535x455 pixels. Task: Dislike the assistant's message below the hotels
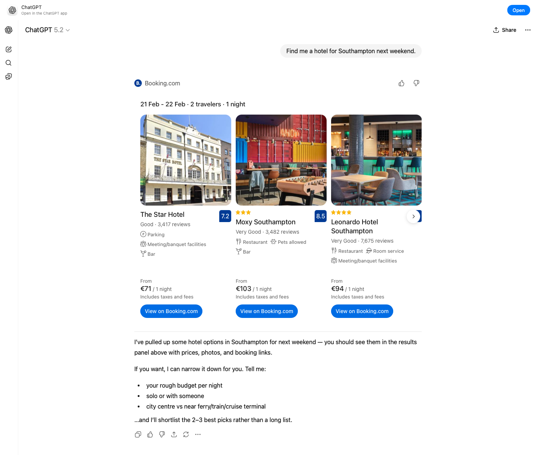coord(162,434)
